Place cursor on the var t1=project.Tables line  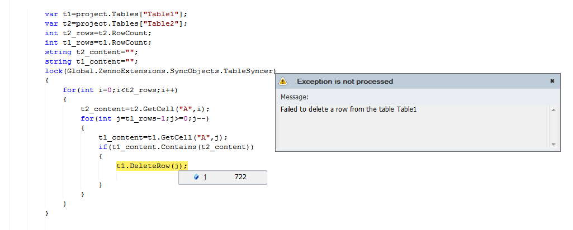(x=116, y=15)
